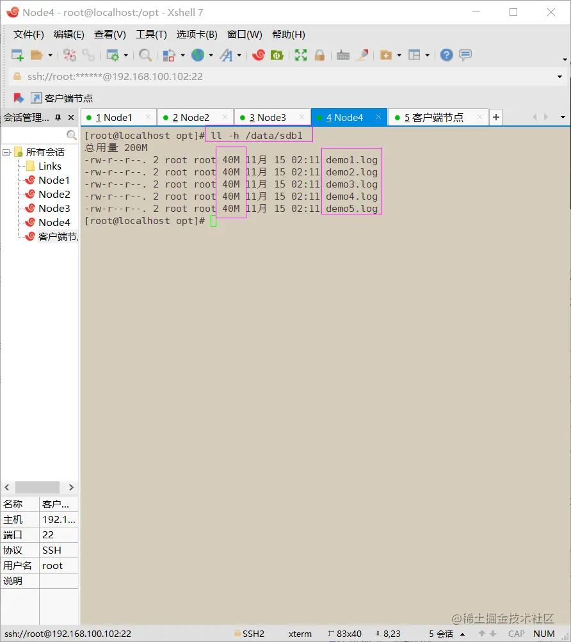Click the Find magnifier toolbar icon
The width and height of the screenshot is (571, 642).
145,55
